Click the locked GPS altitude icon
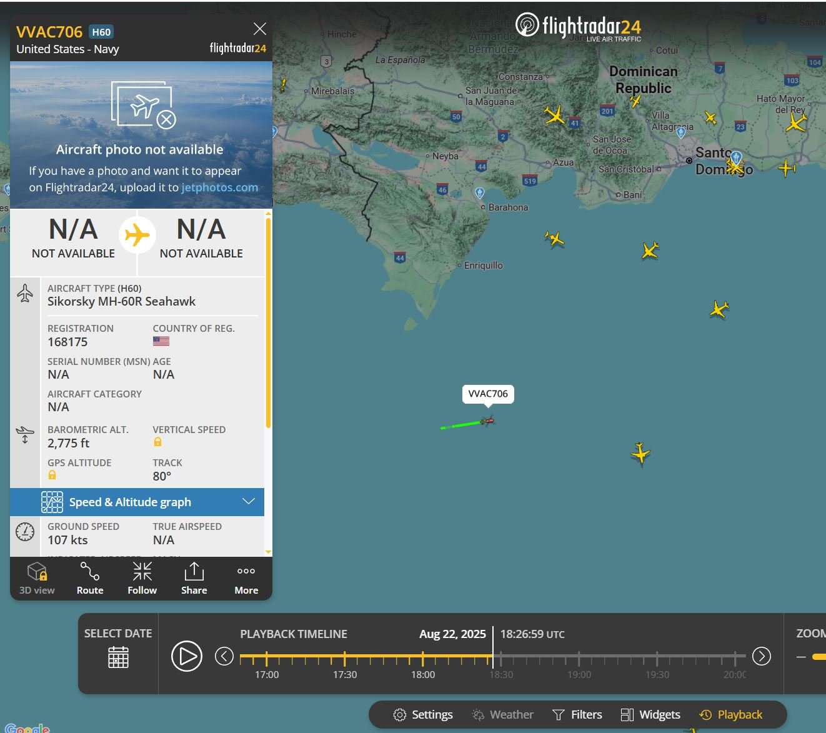The width and height of the screenshot is (826, 733). [x=52, y=475]
